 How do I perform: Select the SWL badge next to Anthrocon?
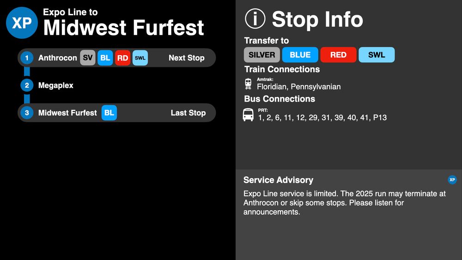click(140, 58)
